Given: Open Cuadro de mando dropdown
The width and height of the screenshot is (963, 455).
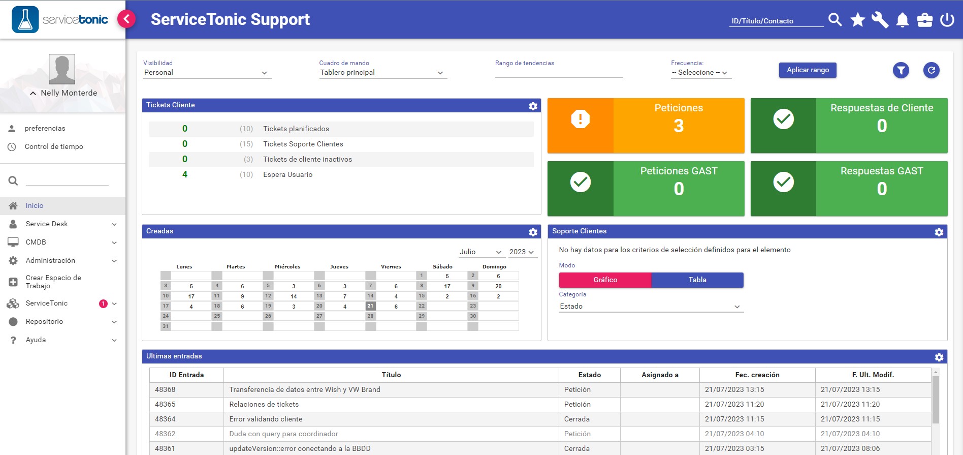Looking at the screenshot, I should [383, 73].
